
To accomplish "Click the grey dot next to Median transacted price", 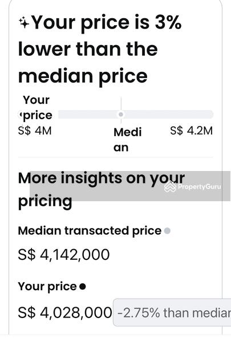I will pyautogui.click(x=167, y=231).
